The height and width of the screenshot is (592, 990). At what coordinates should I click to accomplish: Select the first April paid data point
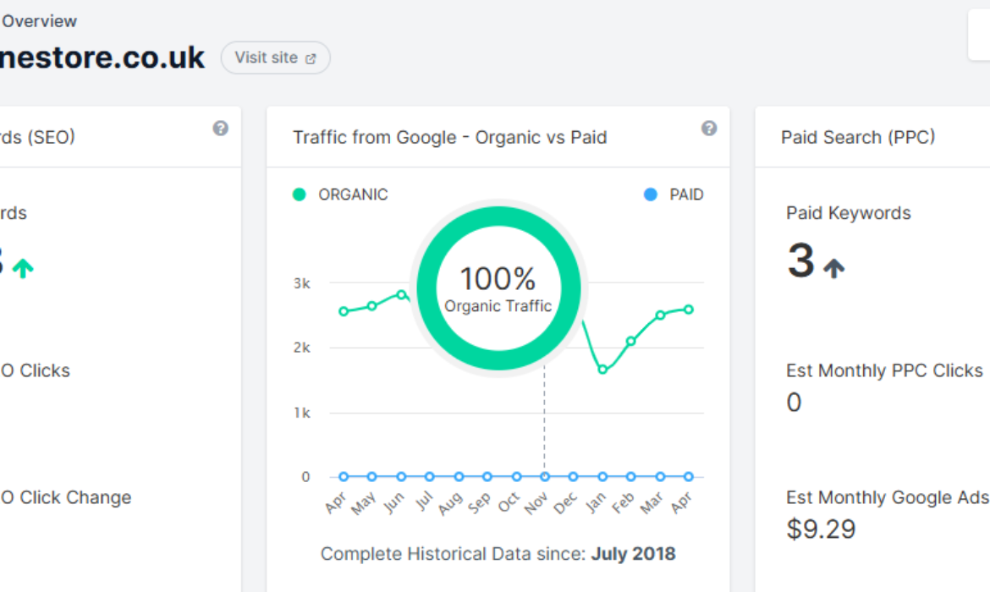344,476
